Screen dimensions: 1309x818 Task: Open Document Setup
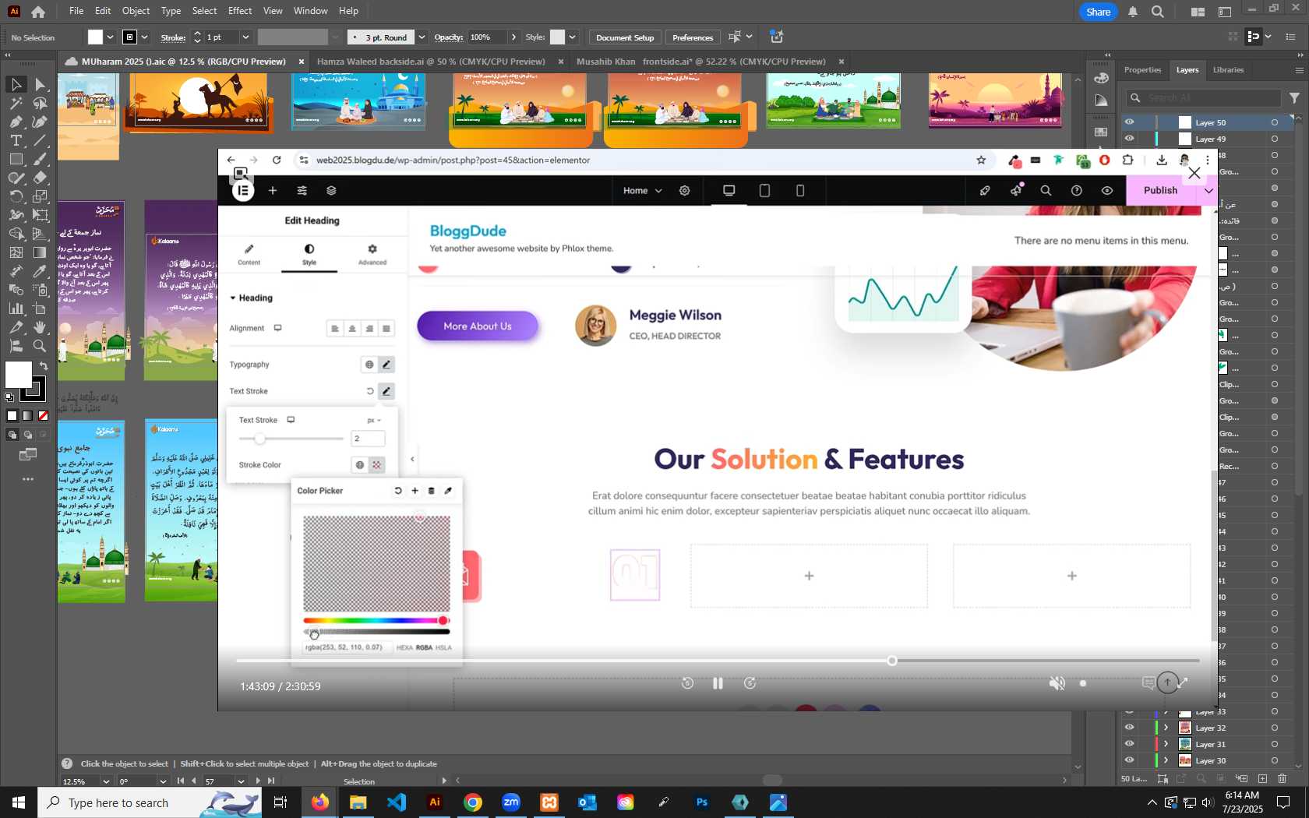pos(625,37)
